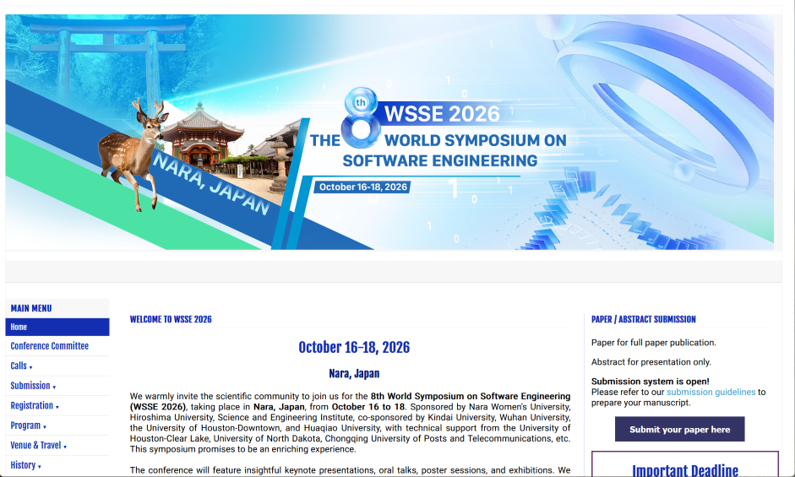
Task: Open the Home menu item
Action: [57, 327]
